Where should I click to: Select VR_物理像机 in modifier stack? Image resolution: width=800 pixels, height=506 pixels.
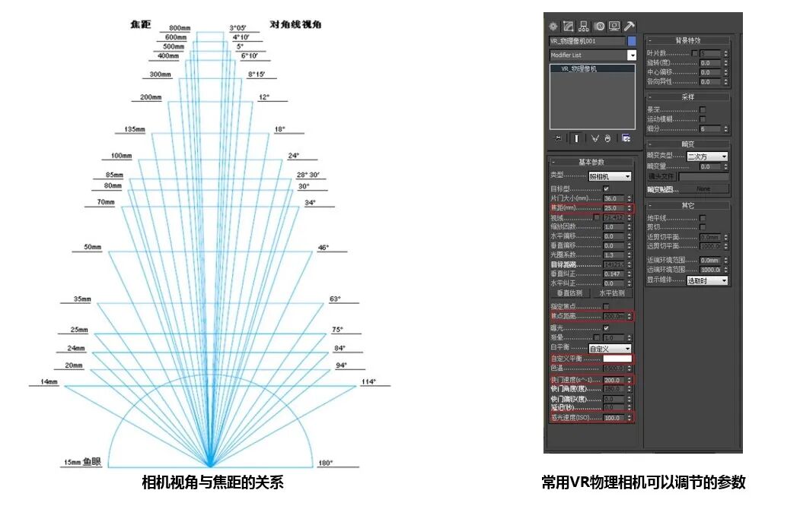592,68
